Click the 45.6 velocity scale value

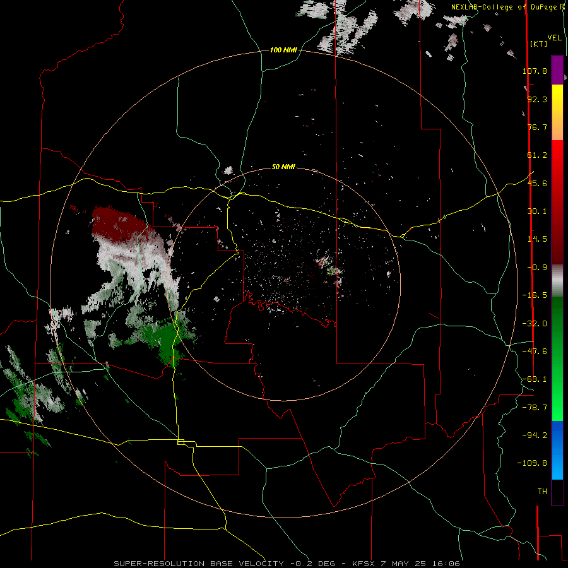537,183
